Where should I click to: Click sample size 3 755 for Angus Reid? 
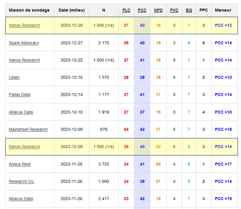click(x=104, y=164)
